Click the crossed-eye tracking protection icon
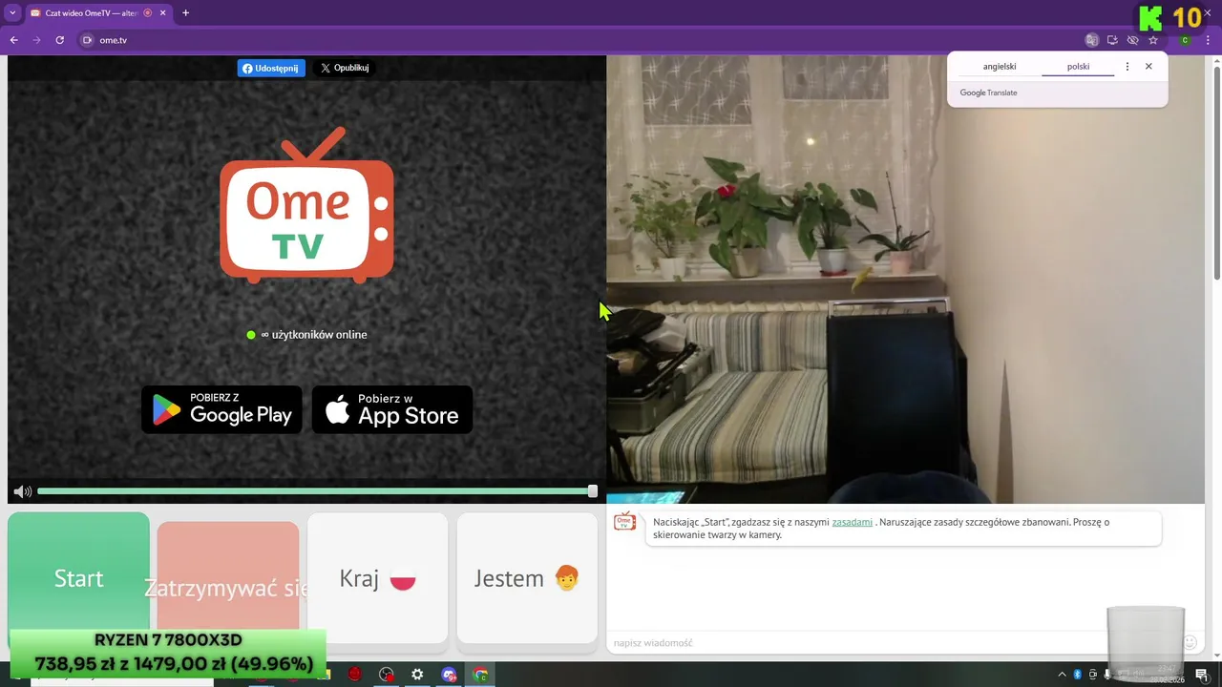Screen dimensions: 1222x687 point(1132,40)
